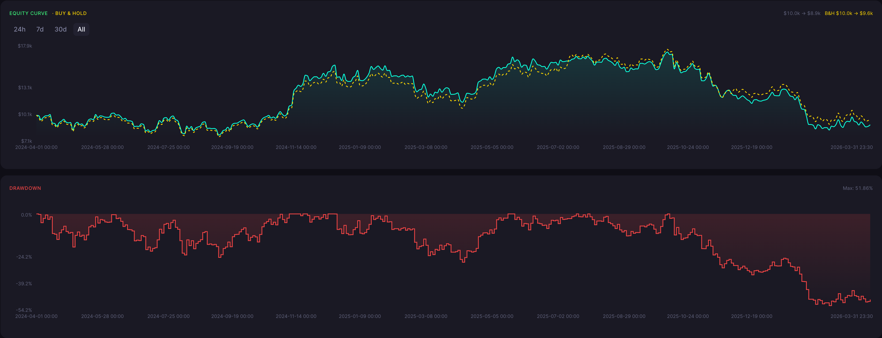Image resolution: width=882 pixels, height=338 pixels.
Task: Click the 0.0% drawdown axis label
Action: click(x=26, y=215)
